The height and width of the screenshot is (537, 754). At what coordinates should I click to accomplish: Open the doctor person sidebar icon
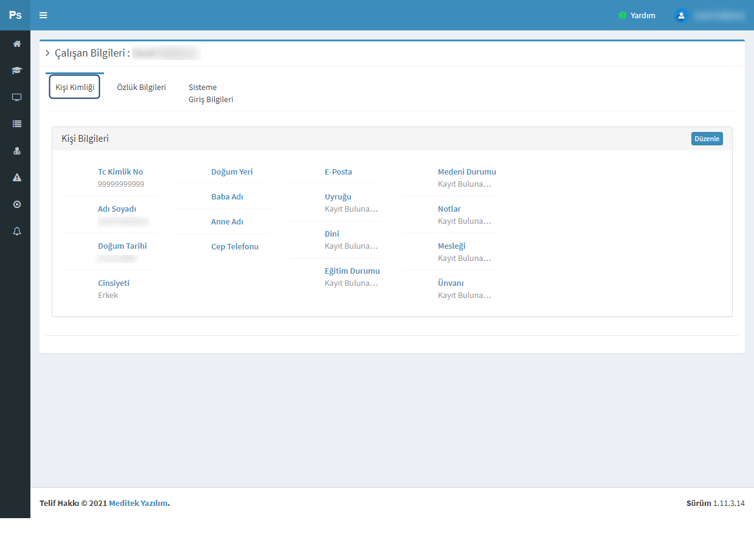(x=17, y=151)
